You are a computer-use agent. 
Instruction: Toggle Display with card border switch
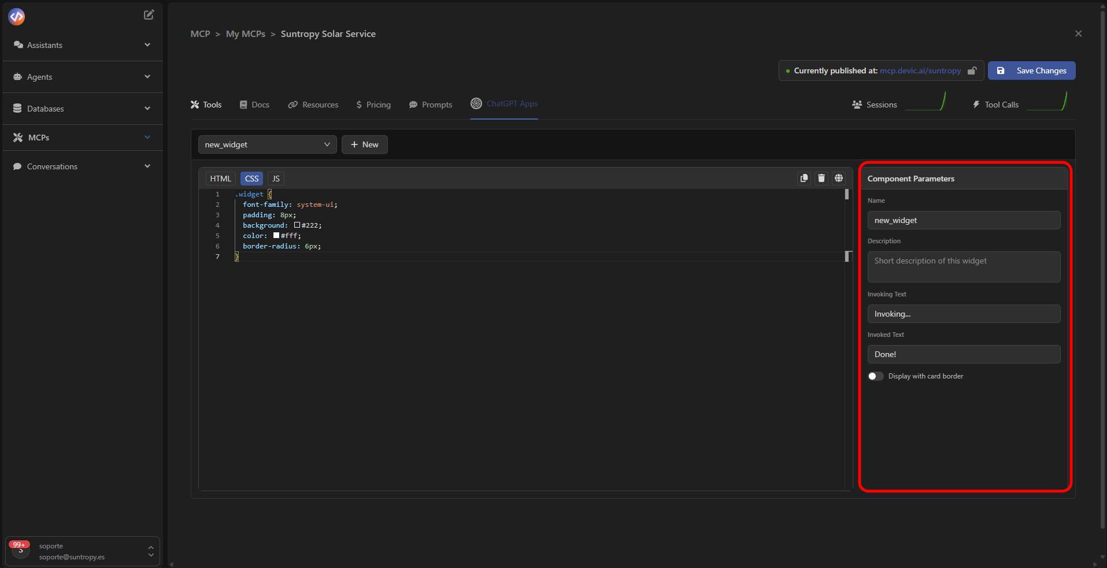tap(875, 376)
